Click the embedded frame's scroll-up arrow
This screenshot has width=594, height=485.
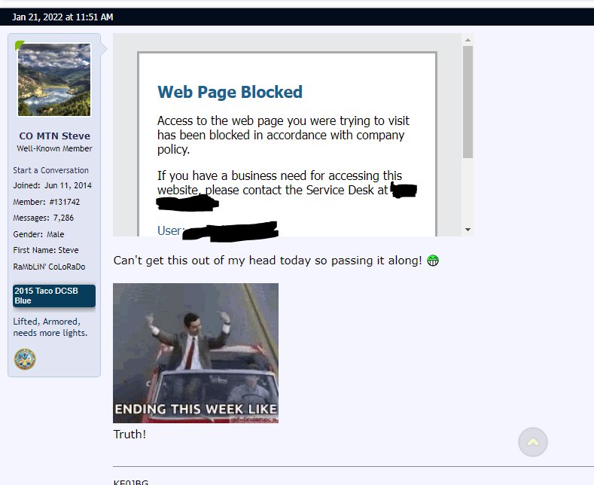(x=468, y=40)
